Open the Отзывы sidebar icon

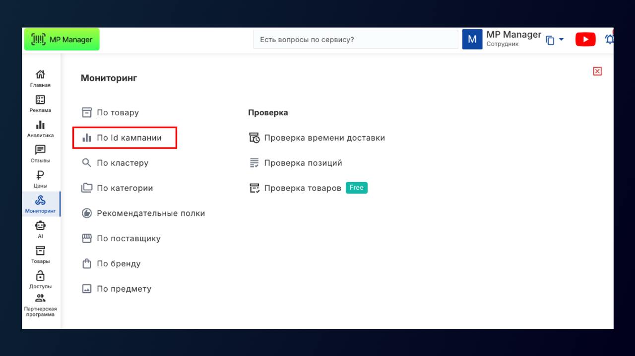pyautogui.click(x=41, y=154)
